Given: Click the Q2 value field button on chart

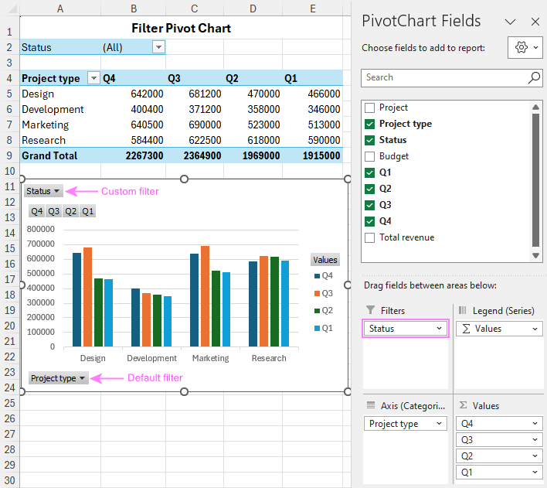Looking at the screenshot, I should [x=70, y=211].
